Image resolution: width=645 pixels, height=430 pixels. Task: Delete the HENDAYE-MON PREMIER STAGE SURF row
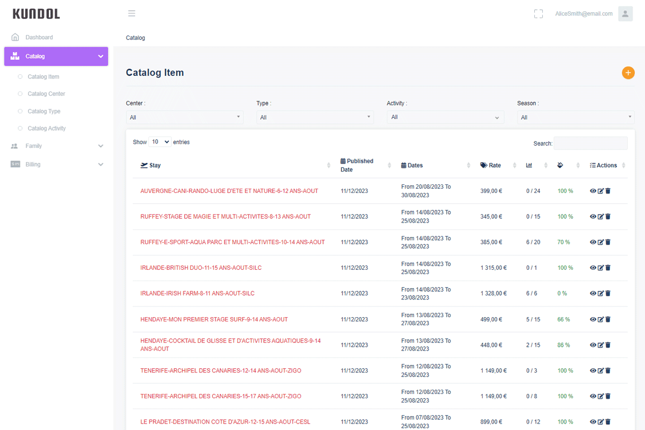(x=608, y=319)
